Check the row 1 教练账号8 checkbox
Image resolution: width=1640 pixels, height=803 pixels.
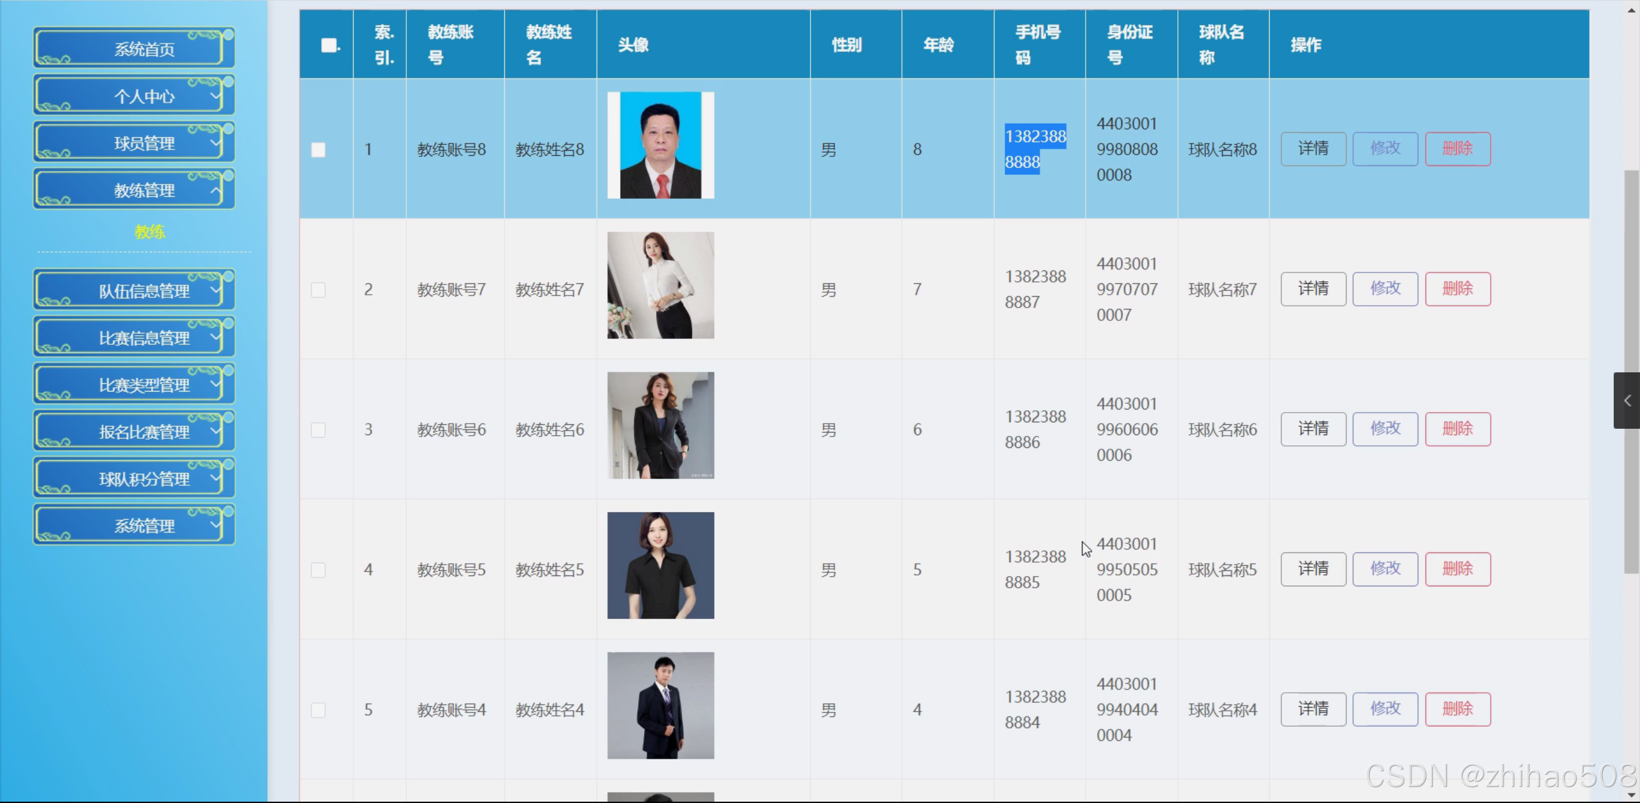[x=318, y=149]
